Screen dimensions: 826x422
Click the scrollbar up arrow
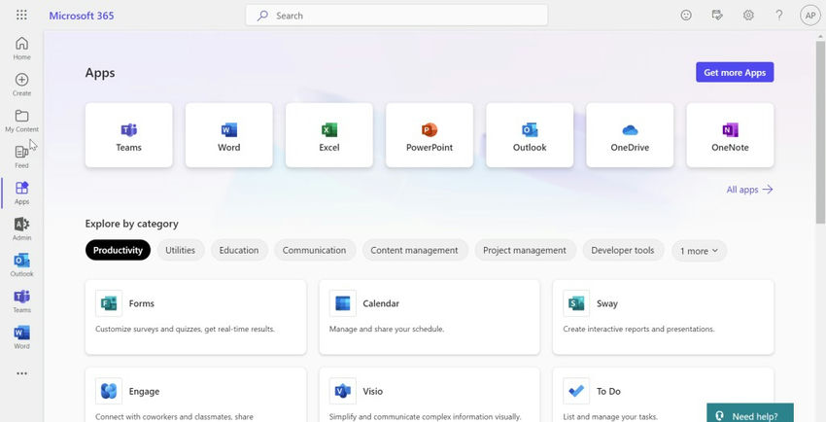[821, 36]
